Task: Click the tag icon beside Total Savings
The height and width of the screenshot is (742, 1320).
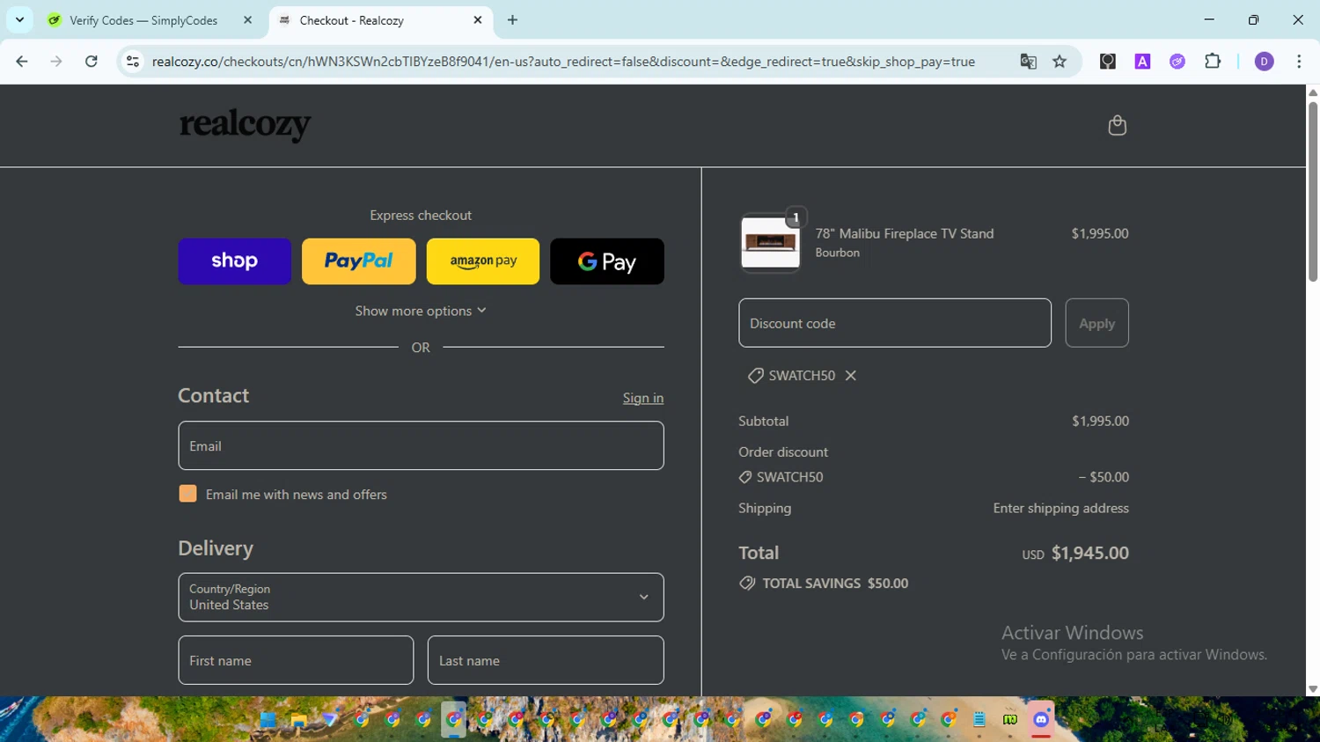Action: click(x=747, y=583)
